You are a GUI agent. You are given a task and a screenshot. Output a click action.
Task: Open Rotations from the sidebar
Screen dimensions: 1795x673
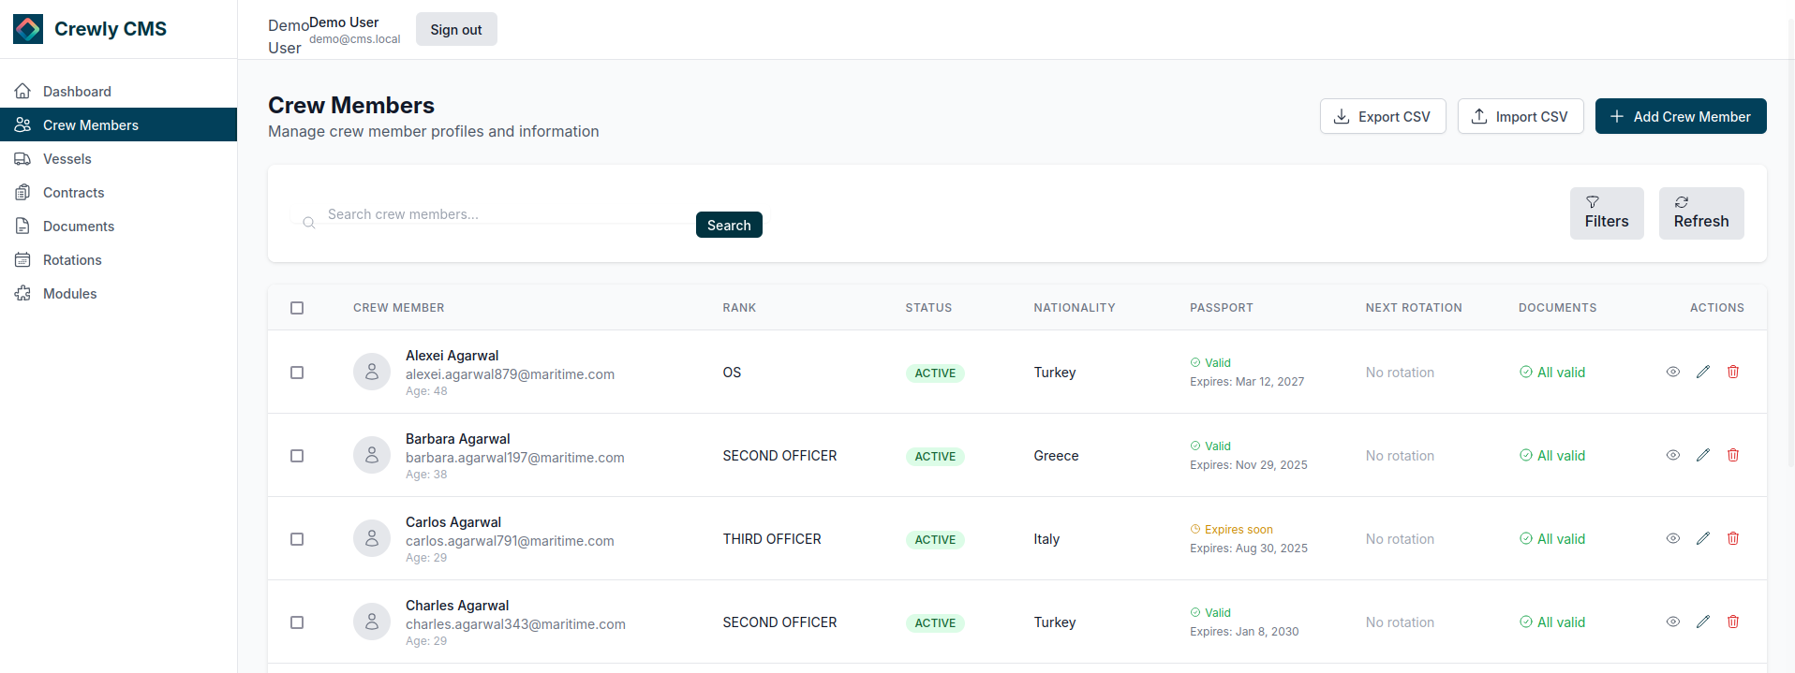pyautogui.click(x=118, y=260)
